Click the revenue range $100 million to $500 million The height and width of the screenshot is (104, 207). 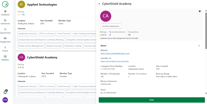pos(167,77)
